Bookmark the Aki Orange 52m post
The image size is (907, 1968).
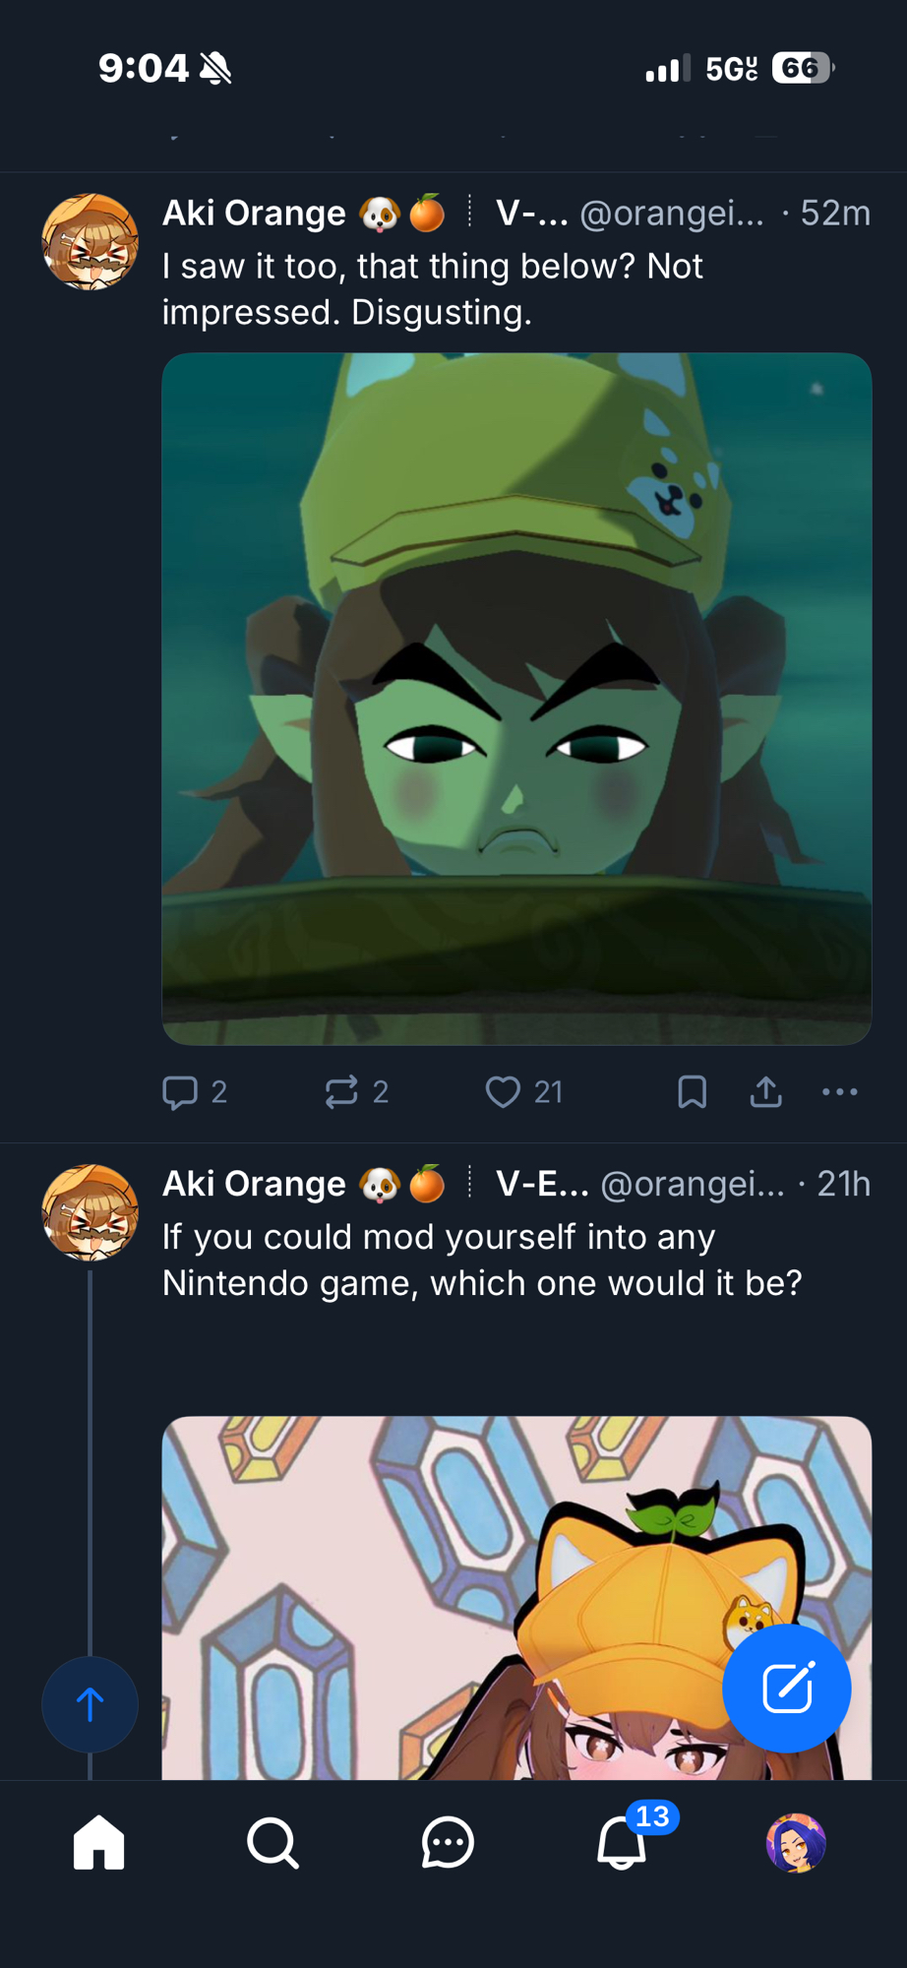[693, 1092]
